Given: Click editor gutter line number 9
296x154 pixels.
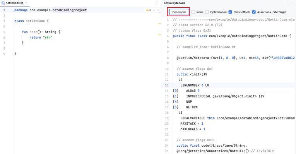Looking at the screenshot, I should click(x=4, y=54).
